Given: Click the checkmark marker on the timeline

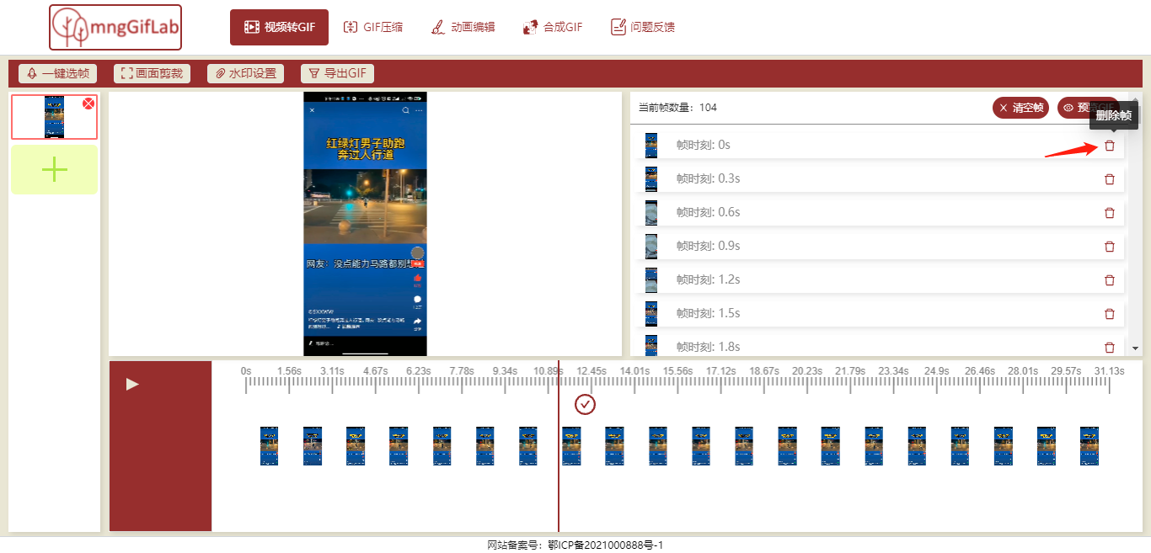Looking at the screenshot, I should (x=585, y=405).
